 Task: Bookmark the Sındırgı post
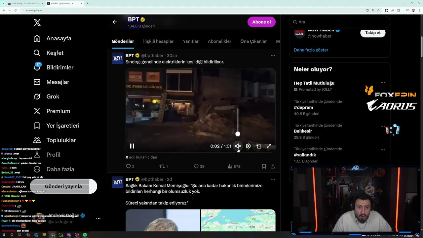point(264,166)
